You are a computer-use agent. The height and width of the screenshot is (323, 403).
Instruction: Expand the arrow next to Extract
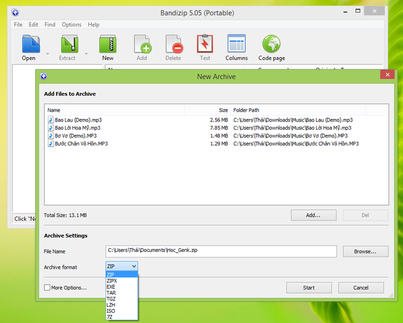pyautogui.click(x=86, y=53)
